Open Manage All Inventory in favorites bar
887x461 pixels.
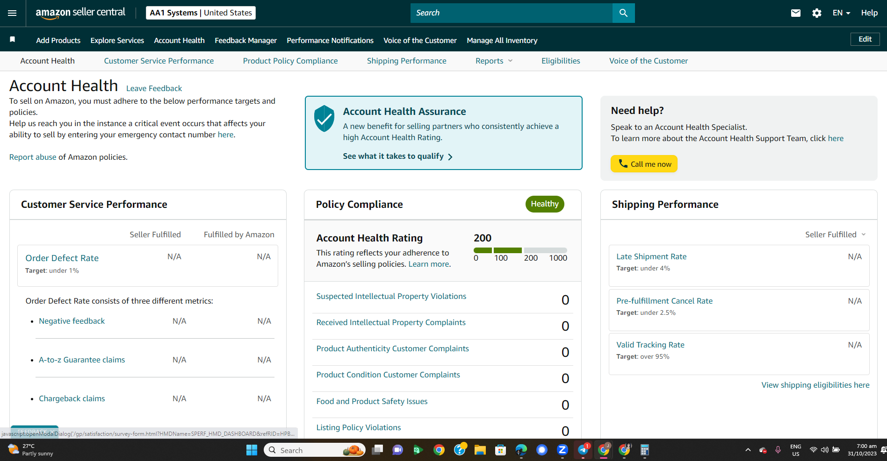502,40
